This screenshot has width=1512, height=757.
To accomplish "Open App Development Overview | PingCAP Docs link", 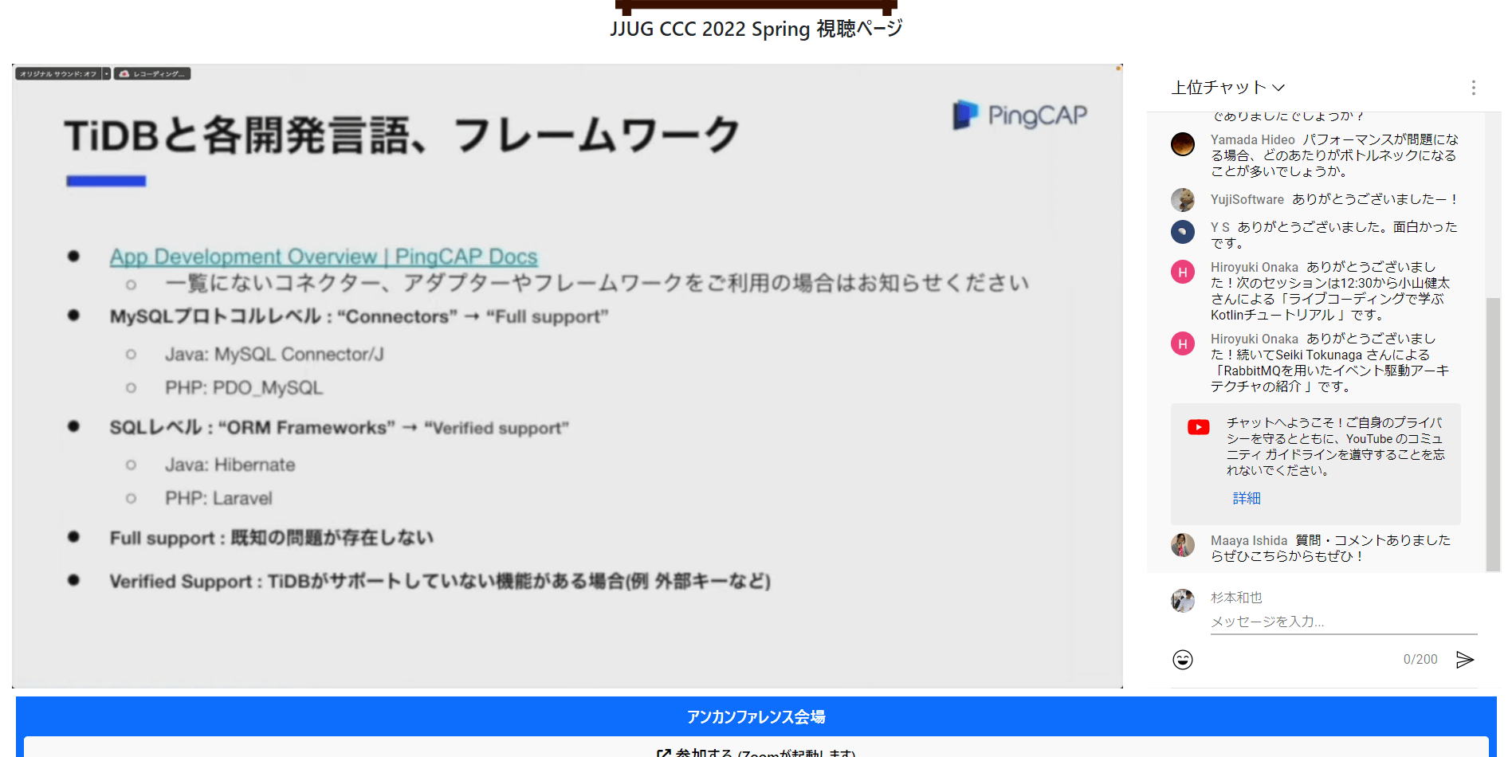I will click(324, 257).
